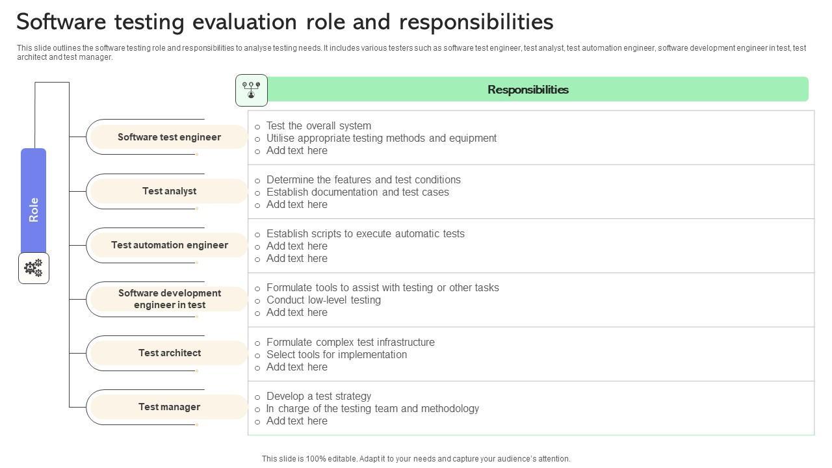
Task: Click the slide description paragraph under title
Action: click(x=411, y=53)
